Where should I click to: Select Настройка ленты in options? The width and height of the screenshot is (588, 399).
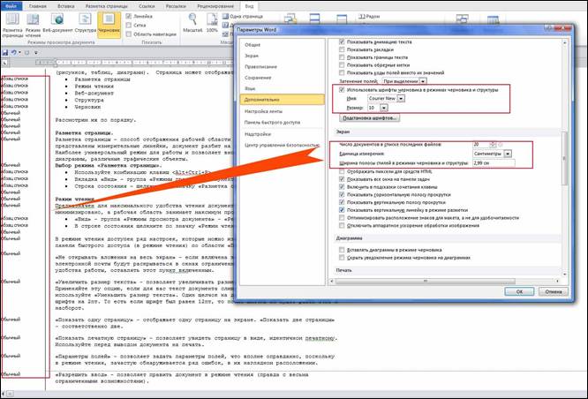pyautogui.click(x=283, y=111)
